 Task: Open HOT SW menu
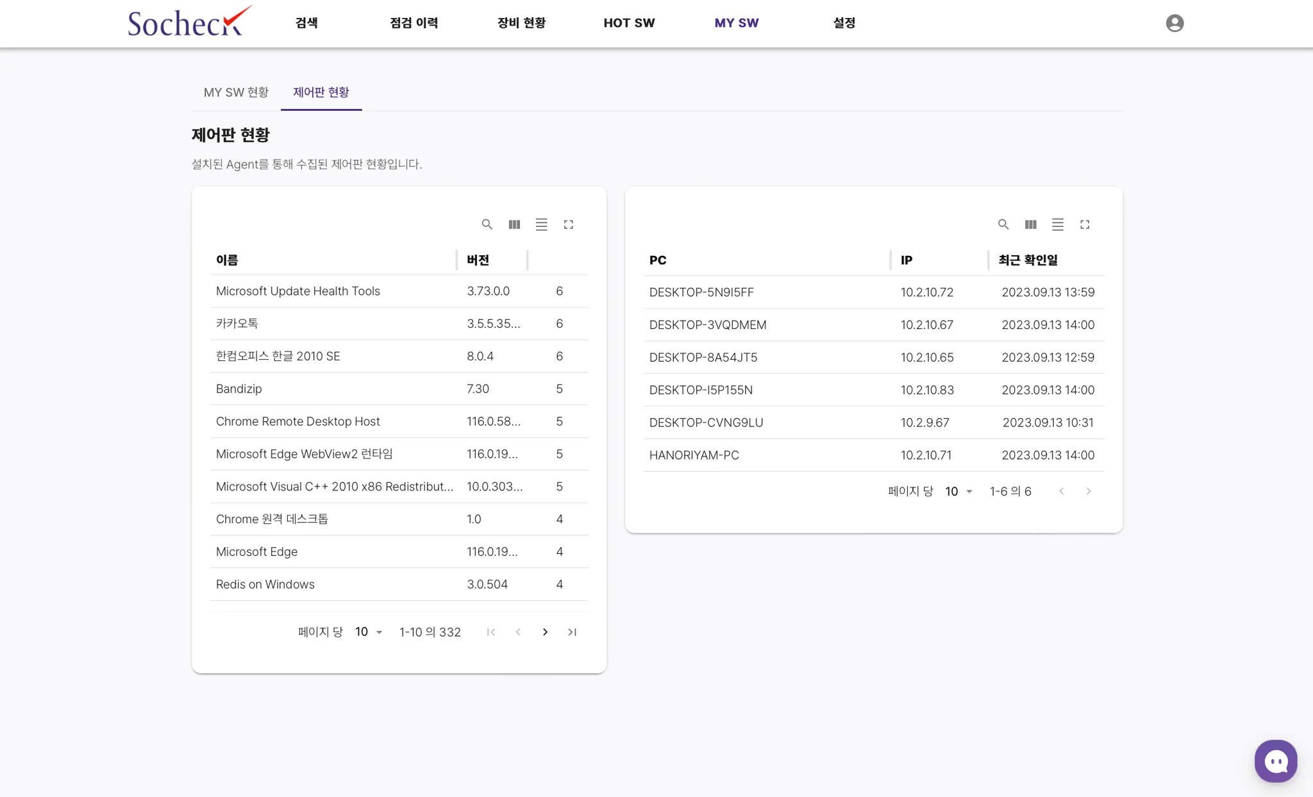pos(628,23)
